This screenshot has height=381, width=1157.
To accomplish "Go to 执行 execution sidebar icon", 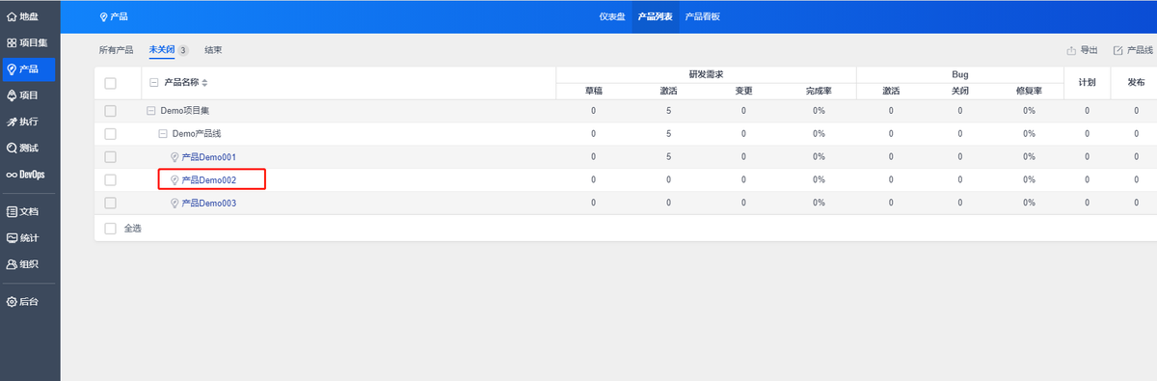I will (x=12, y=122).
